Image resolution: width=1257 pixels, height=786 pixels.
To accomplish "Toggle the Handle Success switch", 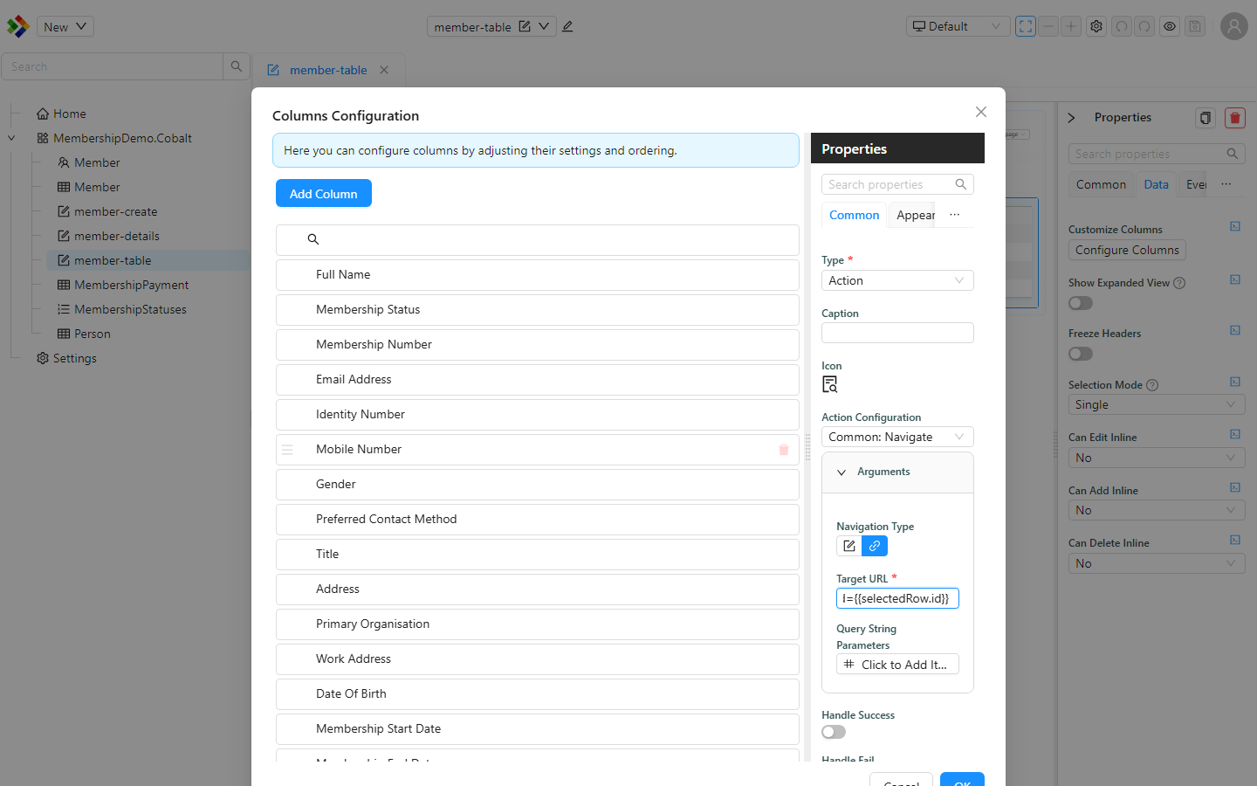I will point(834,732).
